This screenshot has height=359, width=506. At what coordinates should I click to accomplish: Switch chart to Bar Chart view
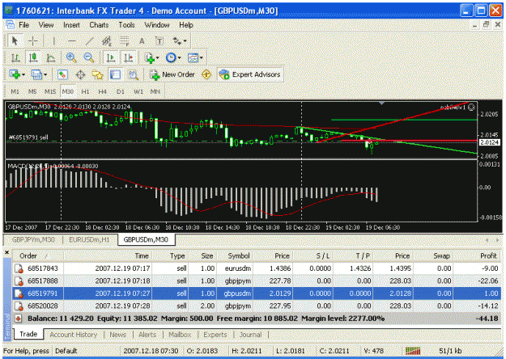point(15,57)
